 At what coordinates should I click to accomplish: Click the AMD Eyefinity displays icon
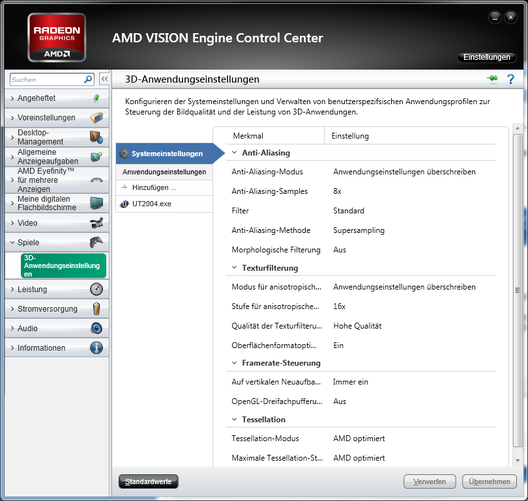tap(96, 180)
